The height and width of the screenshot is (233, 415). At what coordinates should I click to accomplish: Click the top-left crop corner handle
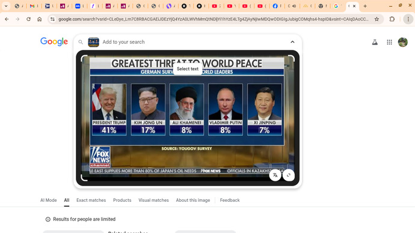pos(84,59)
